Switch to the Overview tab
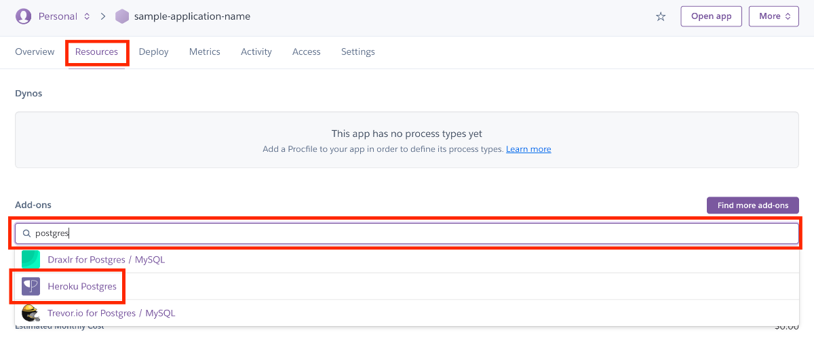 coord(35,52)
